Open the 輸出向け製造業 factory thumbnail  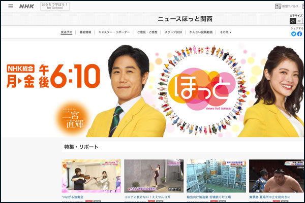pyautogui.click(x=216, y=176)
